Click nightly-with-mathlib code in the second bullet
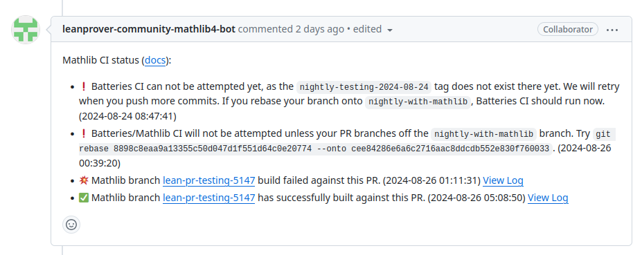642x255 pixels. [483, 134]
